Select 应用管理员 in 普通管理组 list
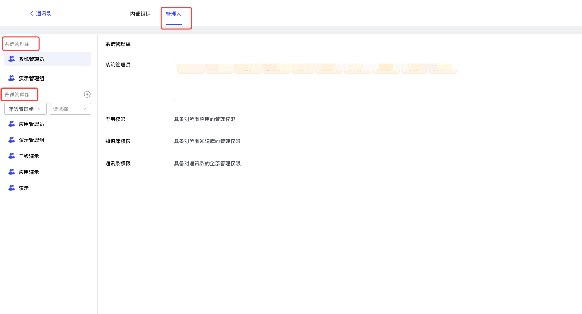Viewport: 582px width, 314px height. click(x=31, y=124)
